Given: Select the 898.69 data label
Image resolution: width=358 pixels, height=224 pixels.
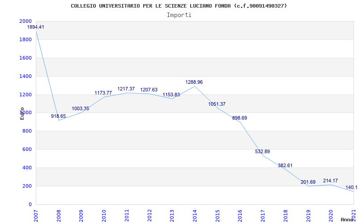Looking at the screenshot, I should pos(240,118).
